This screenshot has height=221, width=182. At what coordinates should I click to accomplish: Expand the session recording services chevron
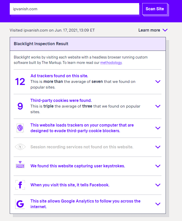pyautogui.click(x=158, y=147)
